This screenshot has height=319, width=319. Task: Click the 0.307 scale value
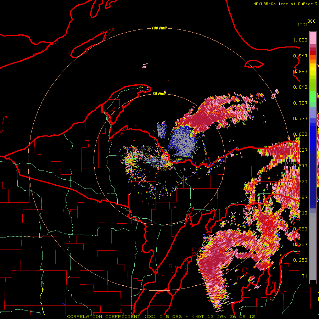coord(300,244)
